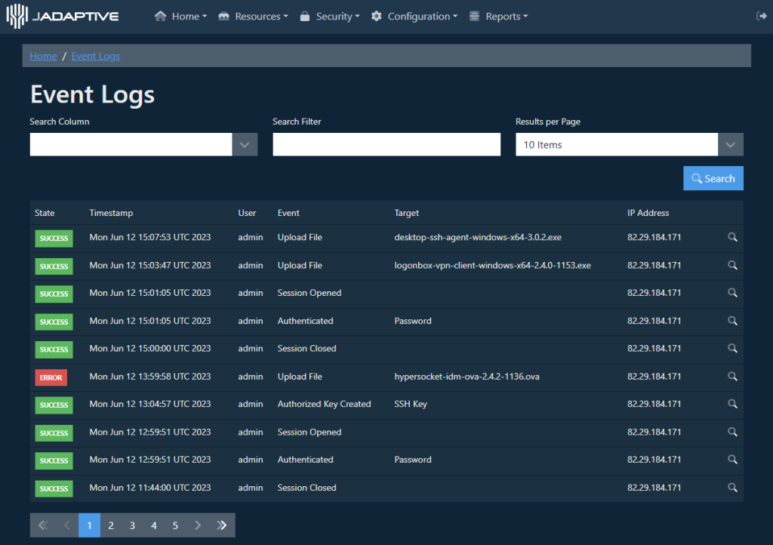Click the Search button
The image size is (773, 545).
[x=713, y=178]
